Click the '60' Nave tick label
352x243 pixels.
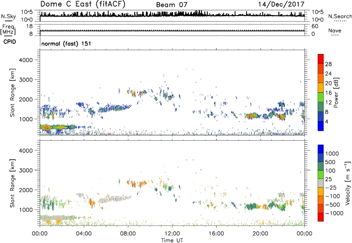[x=315, y=26]
